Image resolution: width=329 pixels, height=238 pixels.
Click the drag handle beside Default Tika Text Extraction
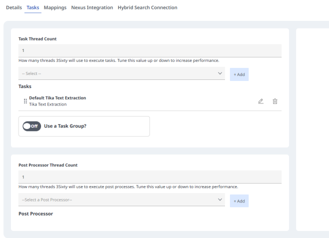[25, 101]
